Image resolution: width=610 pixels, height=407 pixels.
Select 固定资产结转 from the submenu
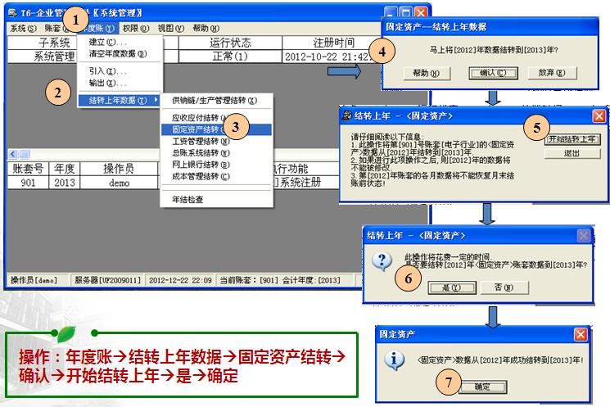195,129
